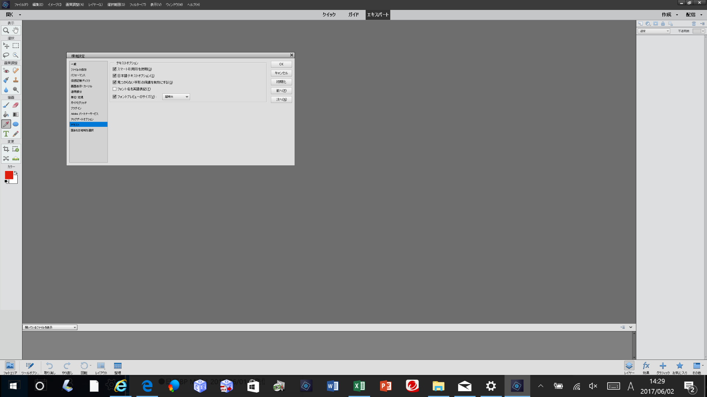This screenshot has height=397, width=707.
Task: Select the Color Picker eyedropper tool
Action: (x=6, y=124)
